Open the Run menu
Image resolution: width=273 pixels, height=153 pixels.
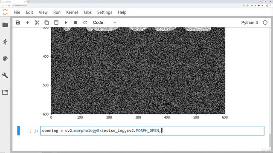(x=57, y=12)
